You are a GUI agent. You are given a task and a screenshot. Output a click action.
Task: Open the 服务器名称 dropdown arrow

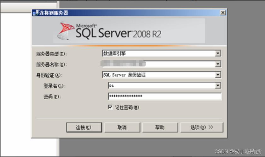(218, 64)
